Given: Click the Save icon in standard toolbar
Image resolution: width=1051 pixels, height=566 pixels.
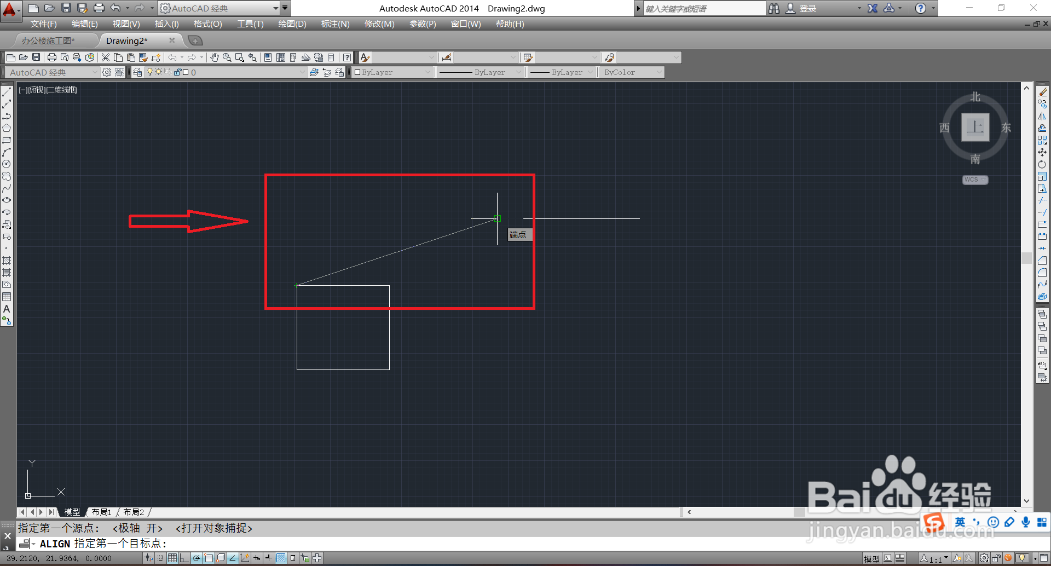Looking at the screenshot, I should tap(36, 57).
